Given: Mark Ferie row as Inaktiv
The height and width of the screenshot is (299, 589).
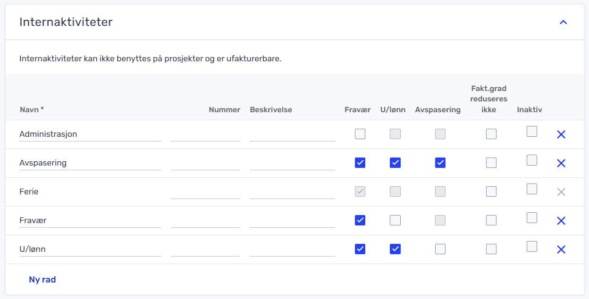Looking at the screenshot, I should 532,189.
